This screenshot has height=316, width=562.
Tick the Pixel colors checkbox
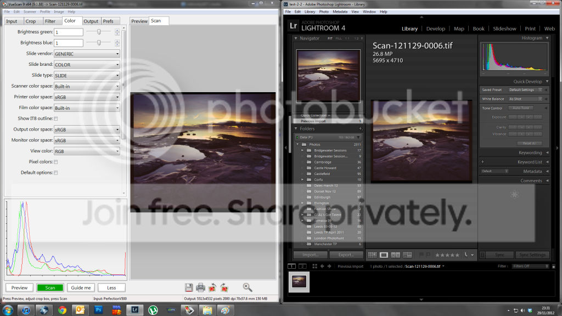pyautogui.click(x=55, y=162)
